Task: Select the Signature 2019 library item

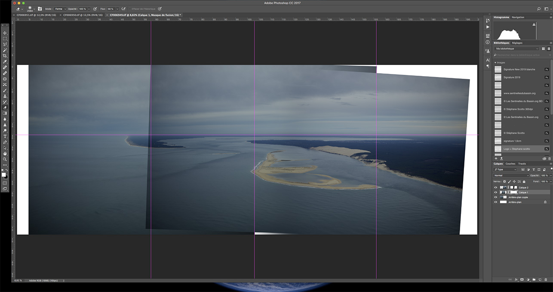Action: pyautogui.click(x=512, y=77)
